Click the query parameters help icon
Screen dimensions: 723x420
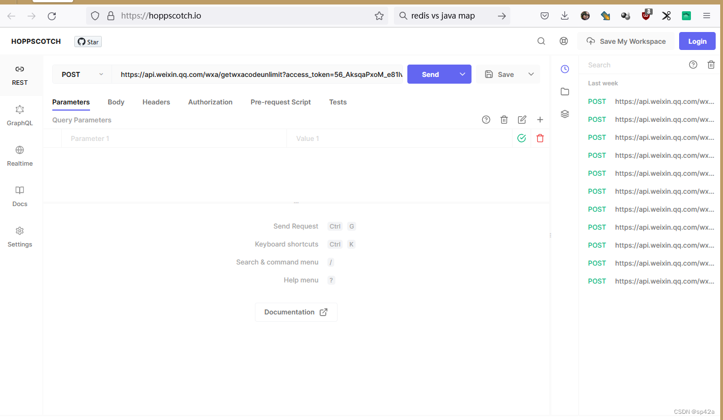tap(486, 120)
